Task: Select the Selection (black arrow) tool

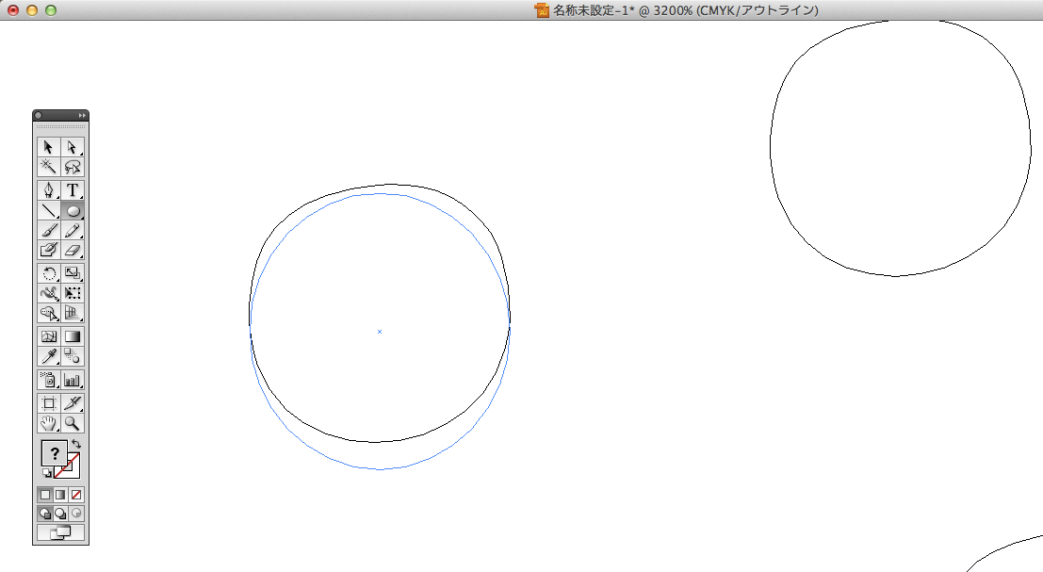Action: (x=49, y=147)
